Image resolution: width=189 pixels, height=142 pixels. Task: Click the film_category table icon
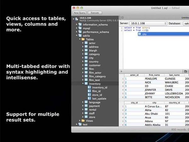pyautogui.click(x=86, y=76)
